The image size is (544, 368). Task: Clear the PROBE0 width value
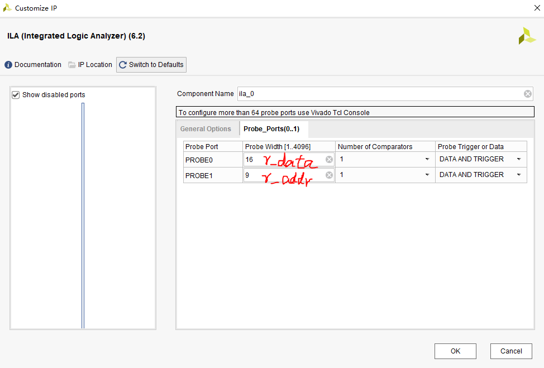pyautogui.click(x=329, y=160)
